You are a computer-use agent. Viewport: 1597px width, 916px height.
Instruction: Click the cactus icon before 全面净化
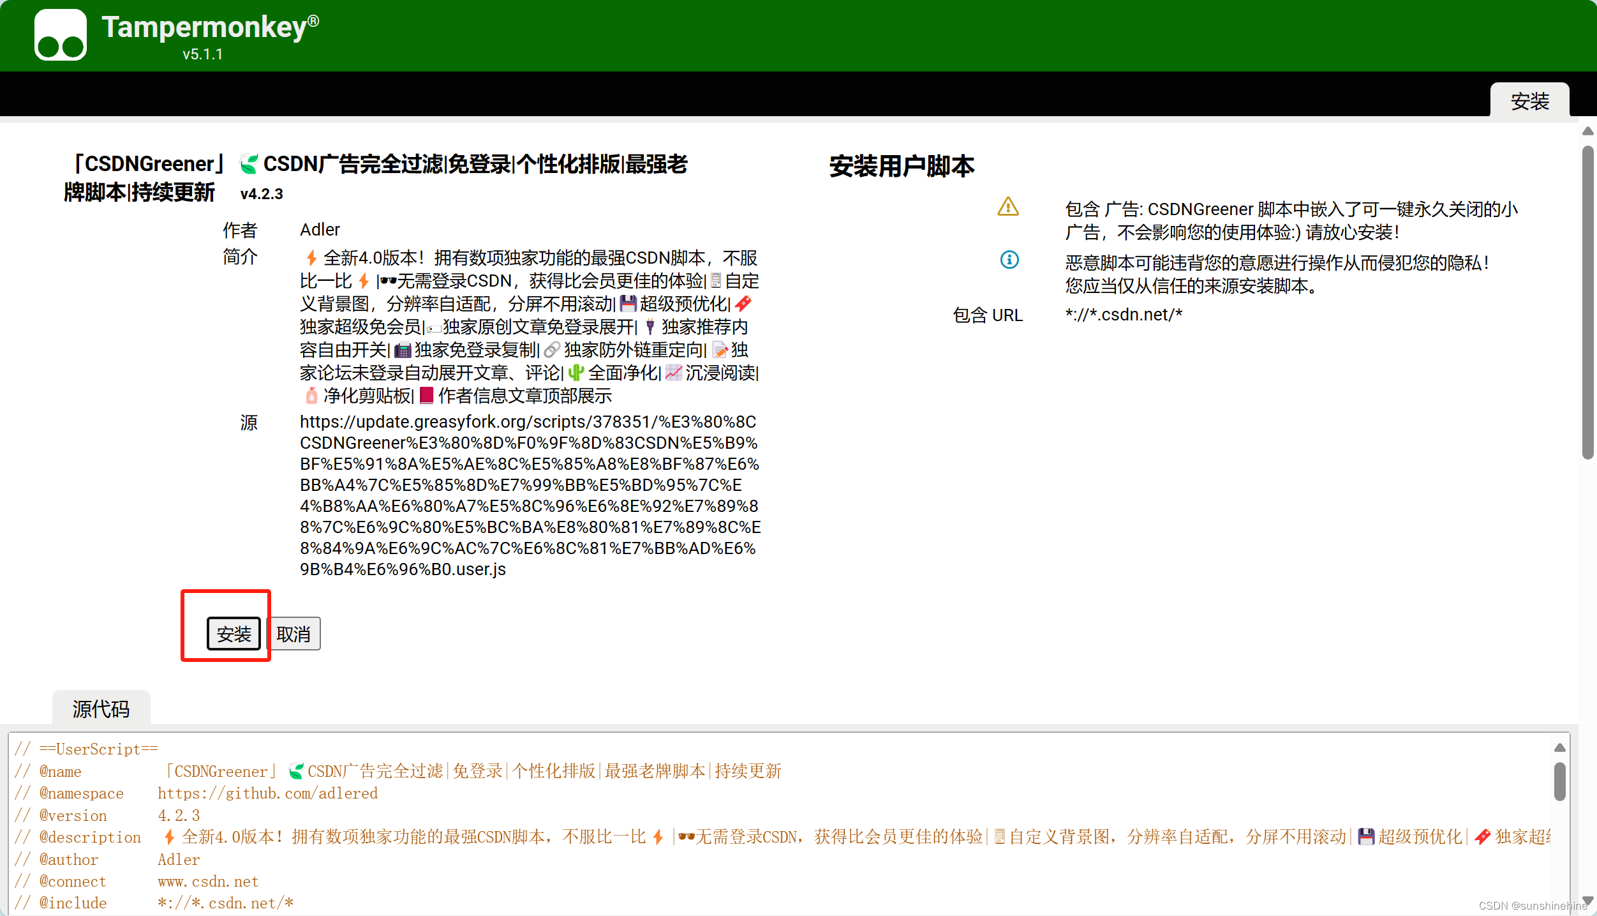click(576, 373)
